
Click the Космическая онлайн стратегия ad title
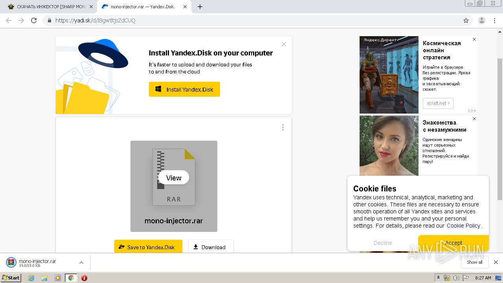click(x=442, y=50)
